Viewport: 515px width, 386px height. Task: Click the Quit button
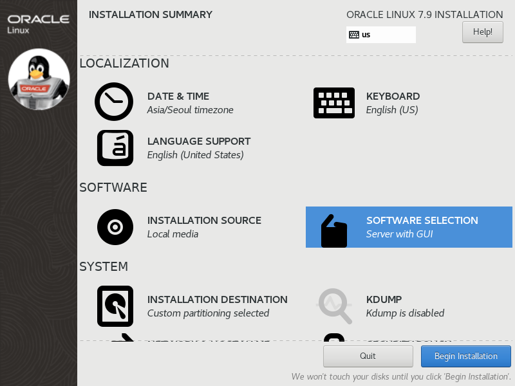point(368,356)
